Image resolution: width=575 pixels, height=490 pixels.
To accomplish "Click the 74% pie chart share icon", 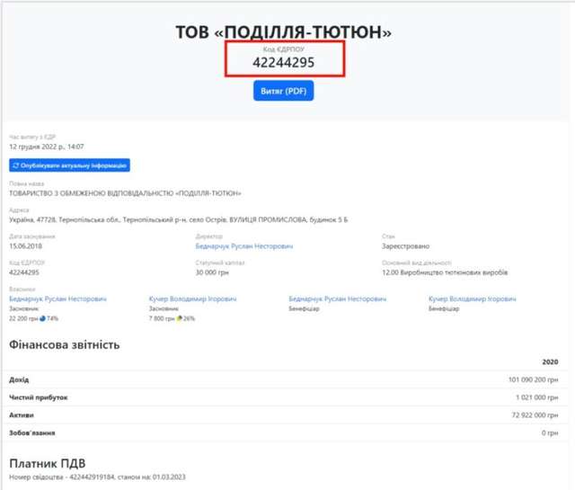I will 43,318.
